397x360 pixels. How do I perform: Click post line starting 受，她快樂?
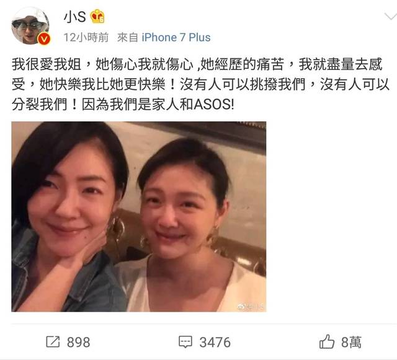point(200,84)
